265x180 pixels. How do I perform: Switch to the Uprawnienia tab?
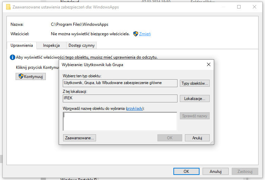[22, 45]
